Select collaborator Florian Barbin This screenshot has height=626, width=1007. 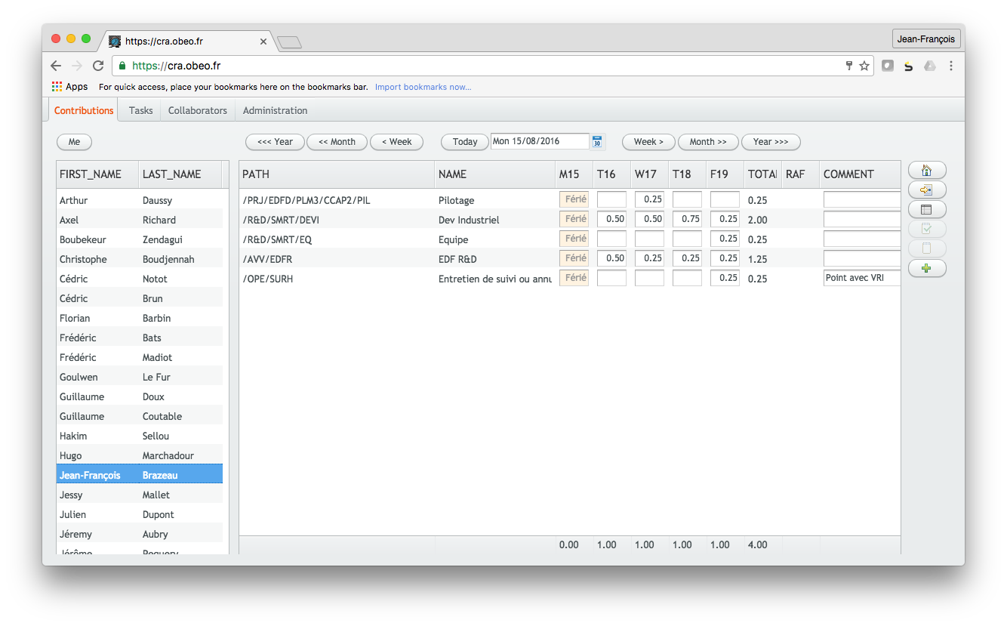(x=140, y=318)
